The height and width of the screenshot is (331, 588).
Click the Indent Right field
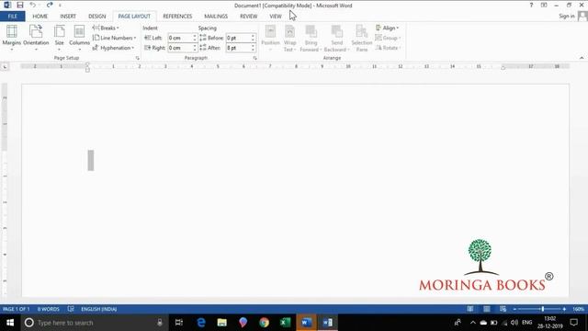click(x=180, y=48)
